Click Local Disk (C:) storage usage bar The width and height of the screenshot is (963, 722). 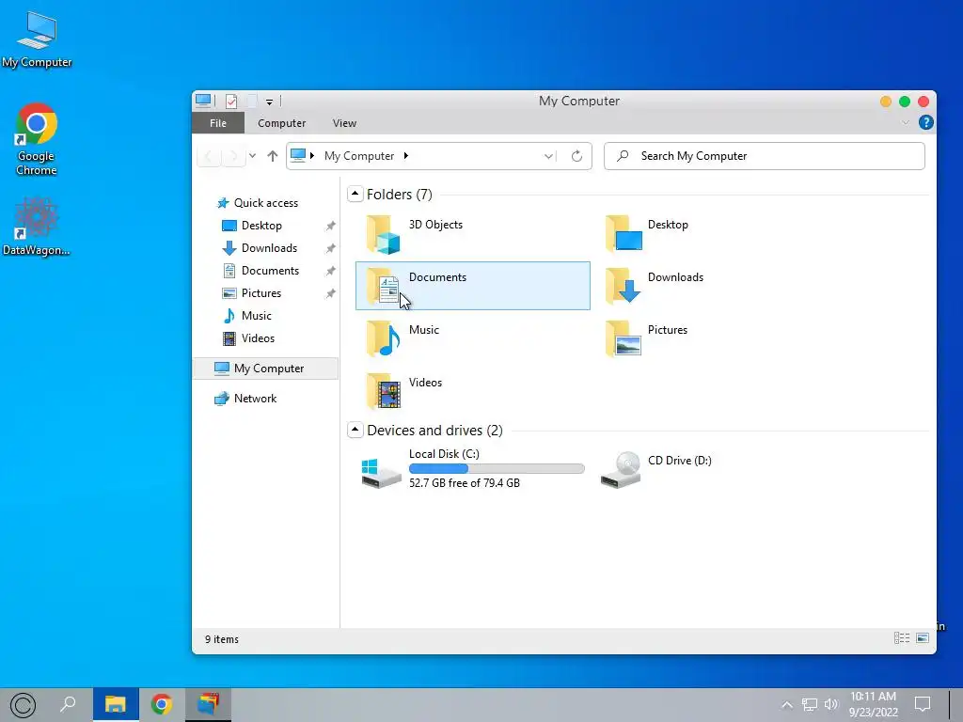[x=497, y=469]
